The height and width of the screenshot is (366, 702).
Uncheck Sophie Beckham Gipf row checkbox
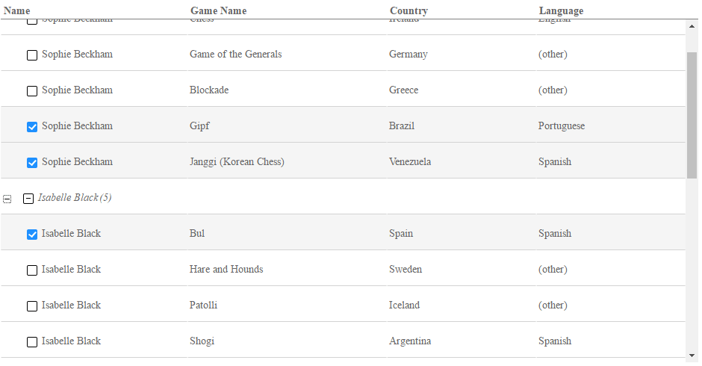(x=32, y=127)
